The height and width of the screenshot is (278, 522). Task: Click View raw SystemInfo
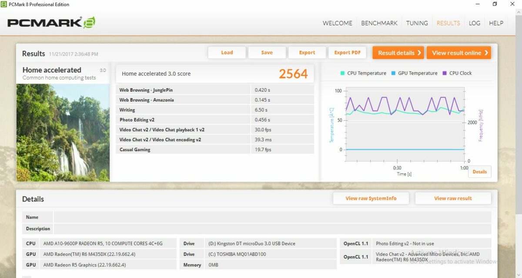pyautogui.click(x=371, y=198)
